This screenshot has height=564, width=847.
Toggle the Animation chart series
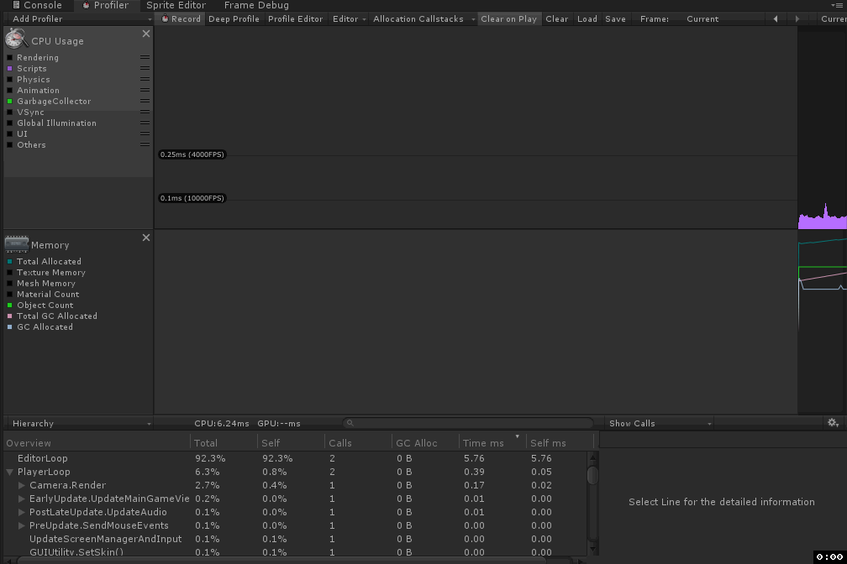click(10, 90)
